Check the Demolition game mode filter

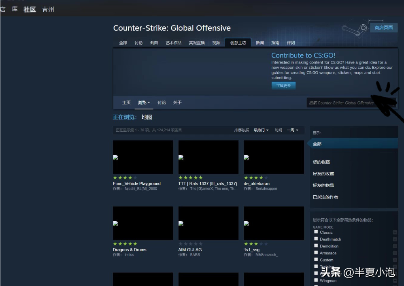(x=316, y=246)
